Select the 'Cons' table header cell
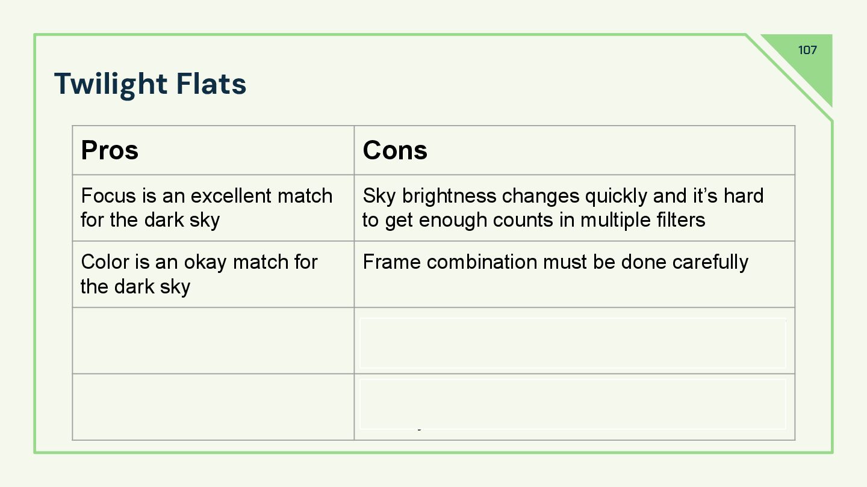The height and width of the screenshot is (487, 867). click(574, 150)
